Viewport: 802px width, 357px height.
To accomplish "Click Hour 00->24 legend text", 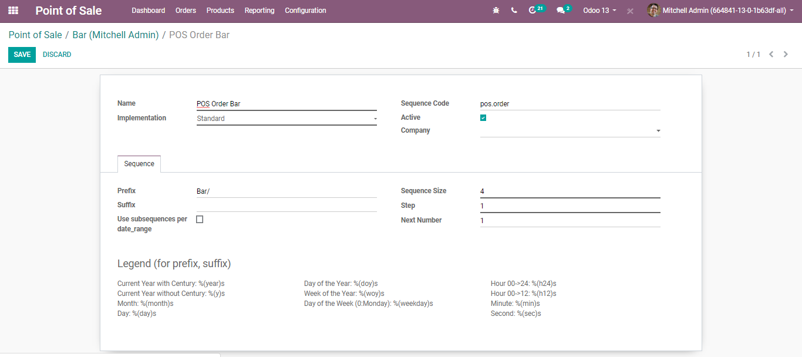I will click(x=523, y=284).
